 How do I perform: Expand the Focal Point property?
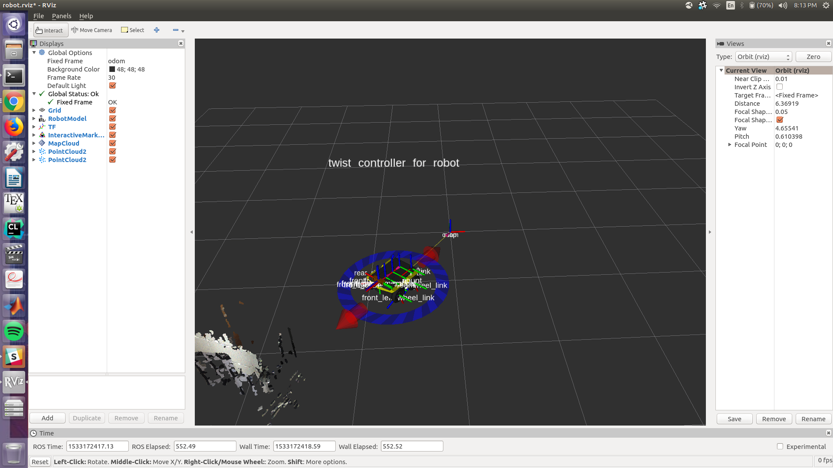coord(730,145)
